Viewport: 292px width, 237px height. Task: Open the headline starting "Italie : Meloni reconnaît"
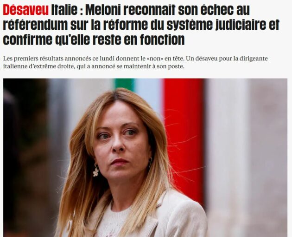(141, 25)
